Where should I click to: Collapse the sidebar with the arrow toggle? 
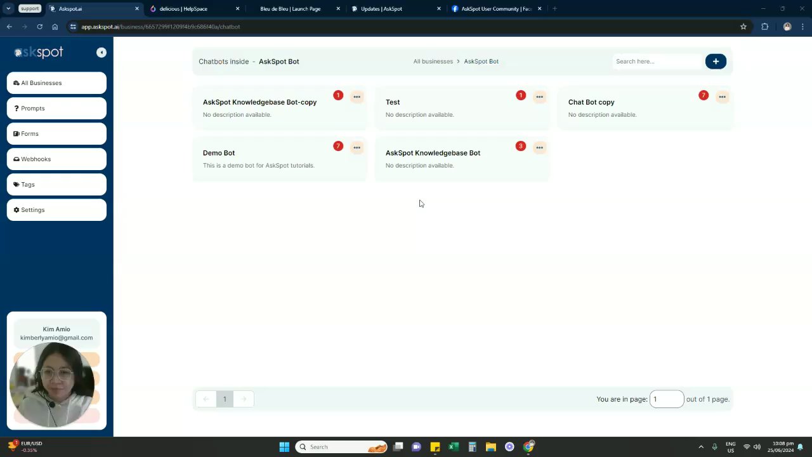tap(101, 53)
